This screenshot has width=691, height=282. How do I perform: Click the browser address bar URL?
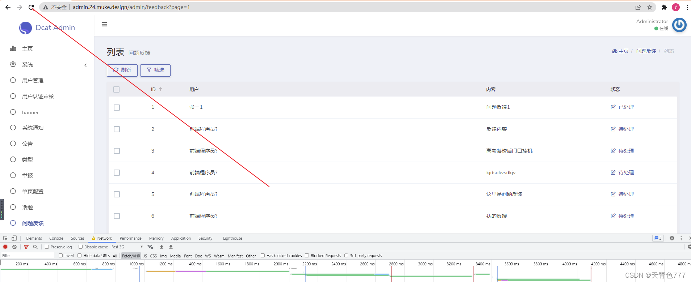(x=131, y=7)
